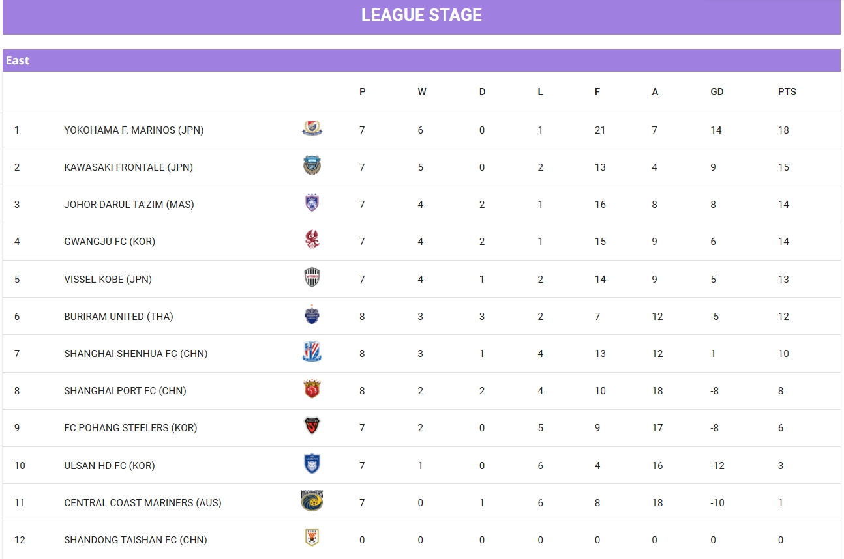The width and height of the screenshot is (844, 559).
Task: Click the GD column header
Action: [x=717, y=92]
